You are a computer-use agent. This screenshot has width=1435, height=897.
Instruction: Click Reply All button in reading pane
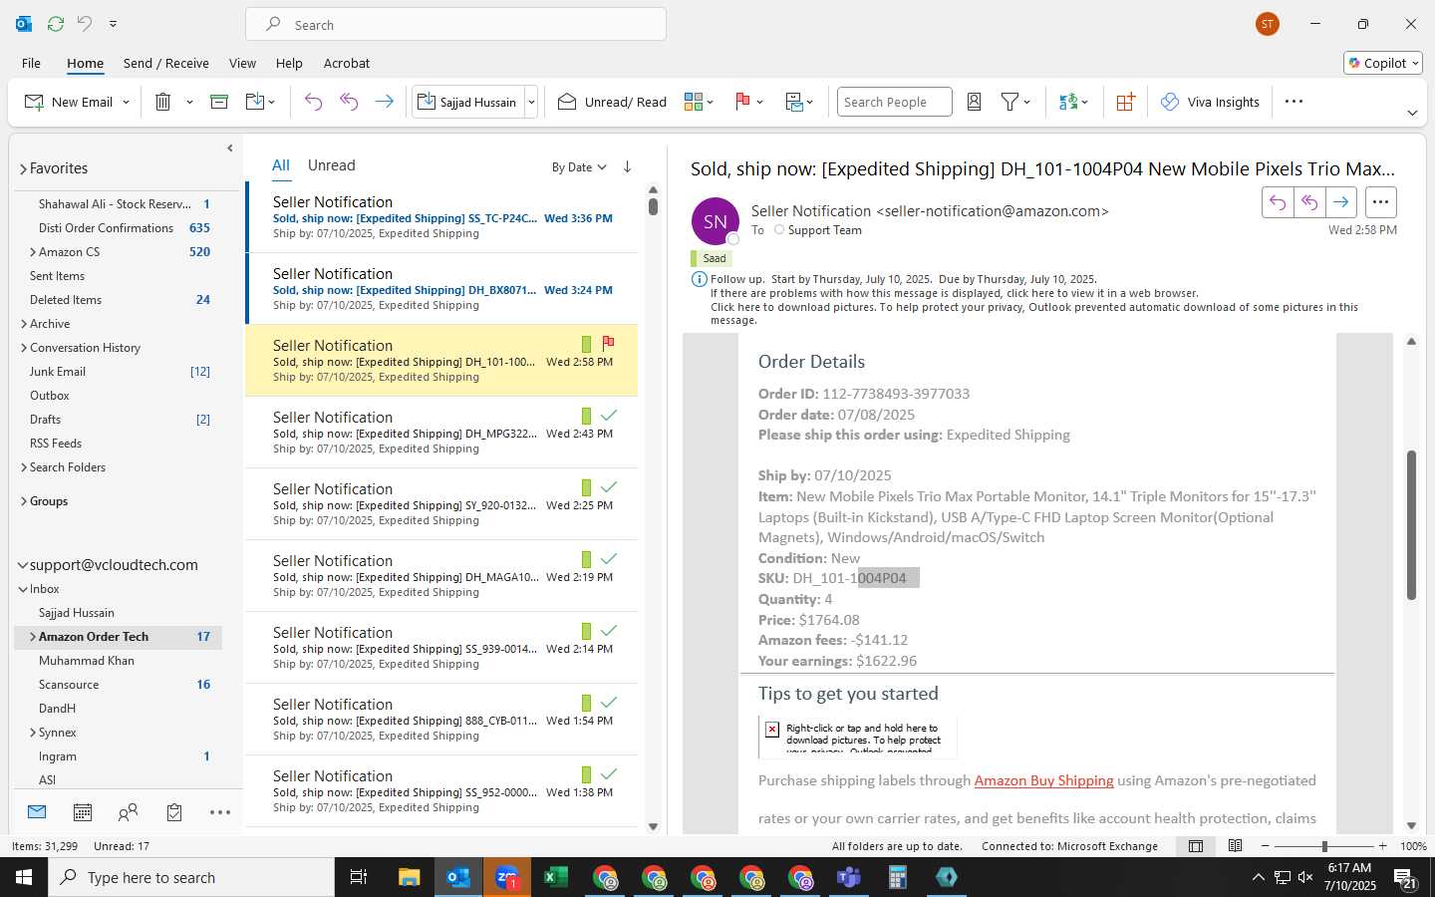click(1309, 202)
